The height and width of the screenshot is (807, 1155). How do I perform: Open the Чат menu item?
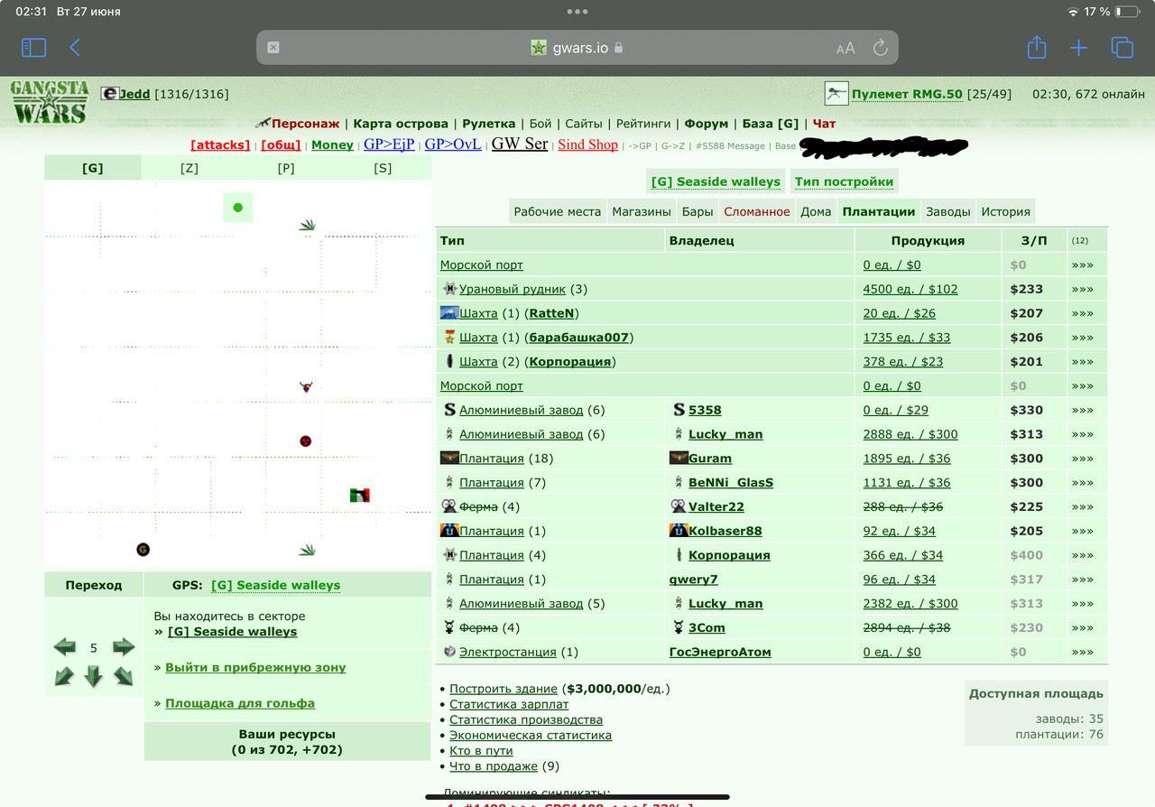(x=824, y=124)
